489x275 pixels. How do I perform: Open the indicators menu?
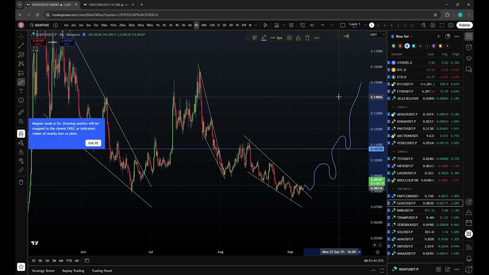coord(277,25)
